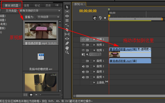Screen dimensions: 165x103
Task: Set Encore chapter marker disc icon
Action: [x=100, y=18]
